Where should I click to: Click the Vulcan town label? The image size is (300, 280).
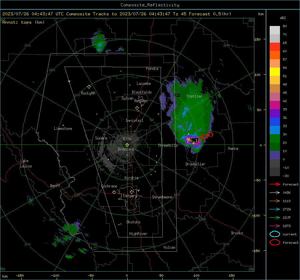pos(169,247)
